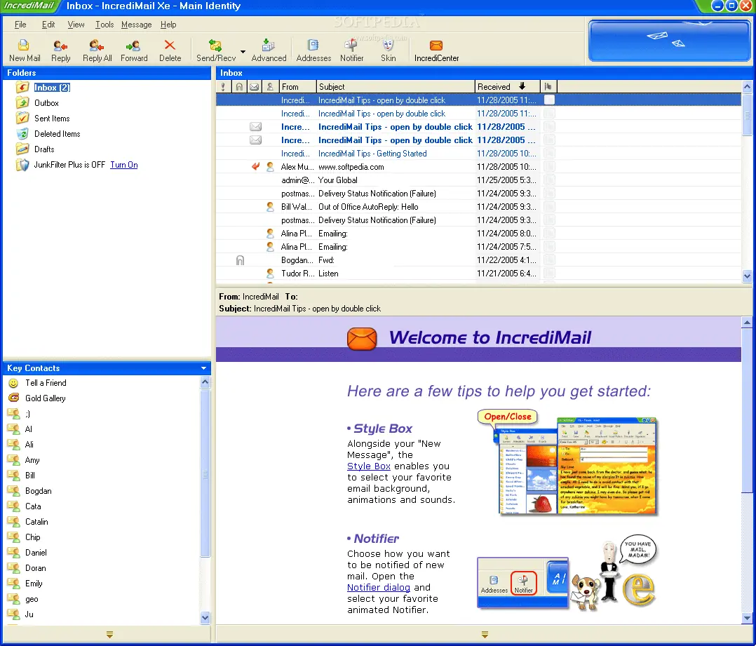Select contact Daniel in Key Contacts
The image size is (756, 646).
click(x=36, y=553)
